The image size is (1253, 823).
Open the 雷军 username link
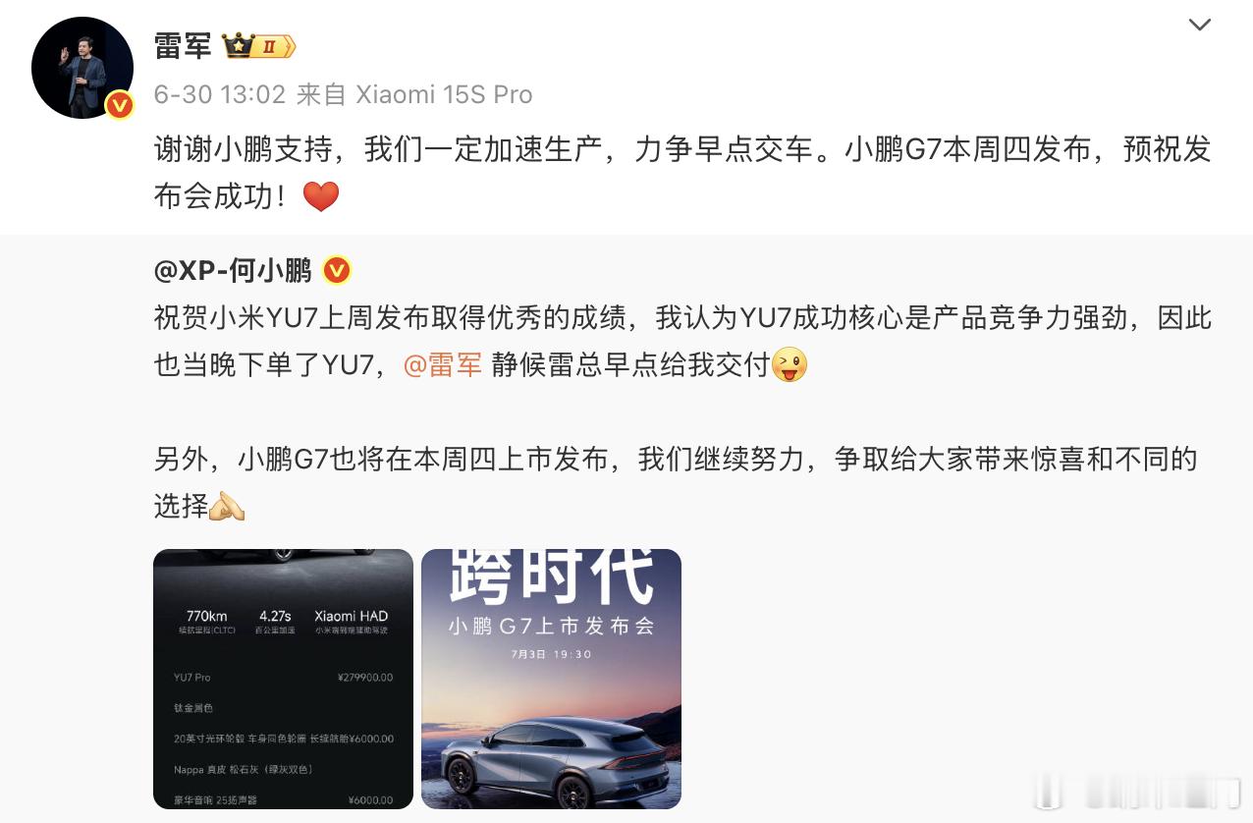183,46
